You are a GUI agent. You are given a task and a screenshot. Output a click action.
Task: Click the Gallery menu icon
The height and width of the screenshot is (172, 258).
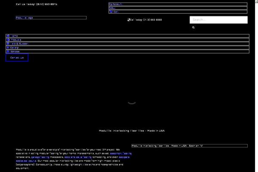8,48
